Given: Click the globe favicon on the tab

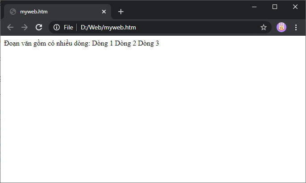Looking at the screenshot, I should pyautogui.click(x=13, y=12).
